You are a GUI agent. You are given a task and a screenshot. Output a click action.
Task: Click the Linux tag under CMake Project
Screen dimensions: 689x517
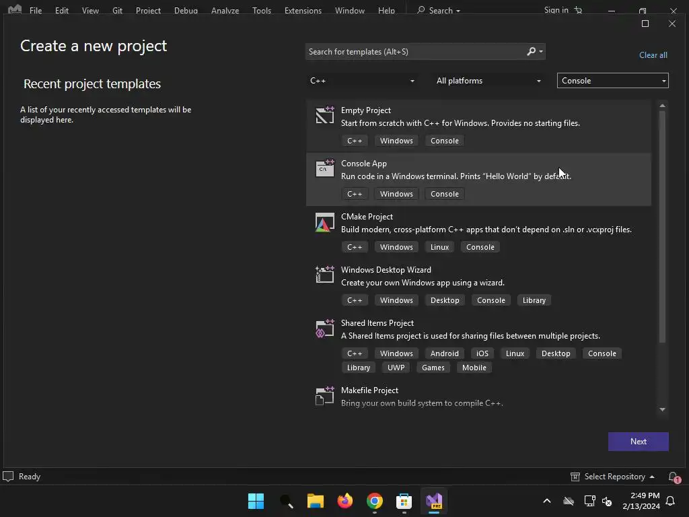[x=439, y=247]
